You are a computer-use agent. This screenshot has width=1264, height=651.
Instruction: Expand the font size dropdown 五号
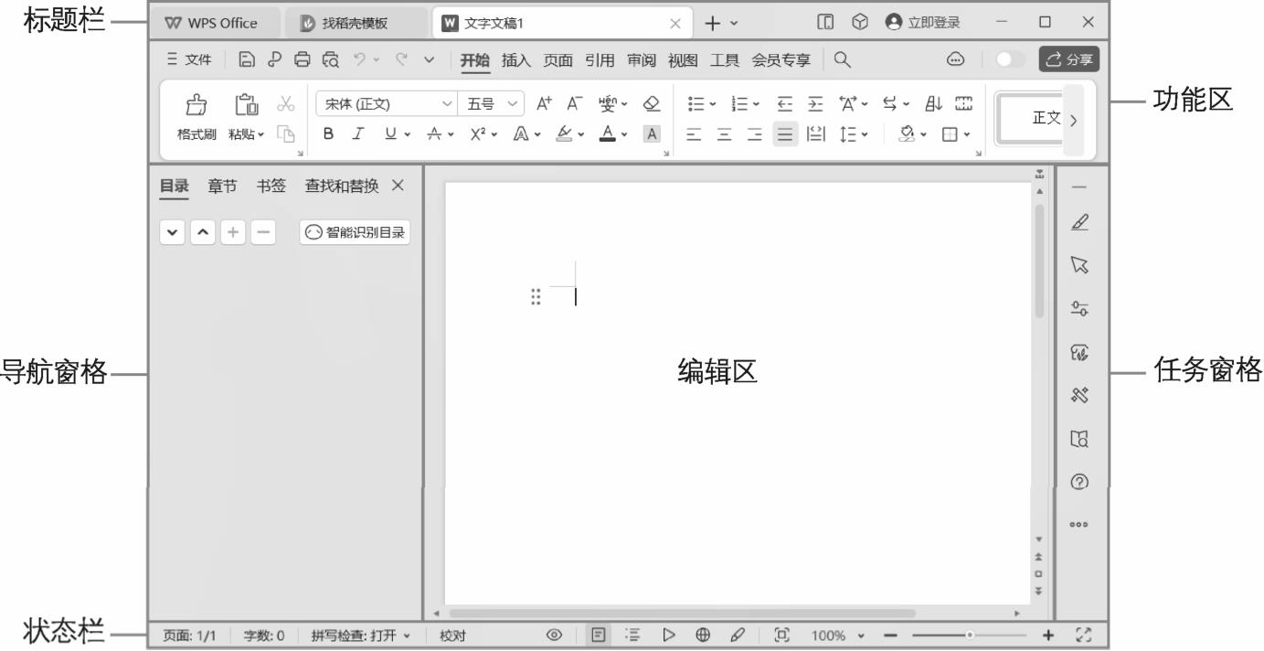(x=491, y=103)
